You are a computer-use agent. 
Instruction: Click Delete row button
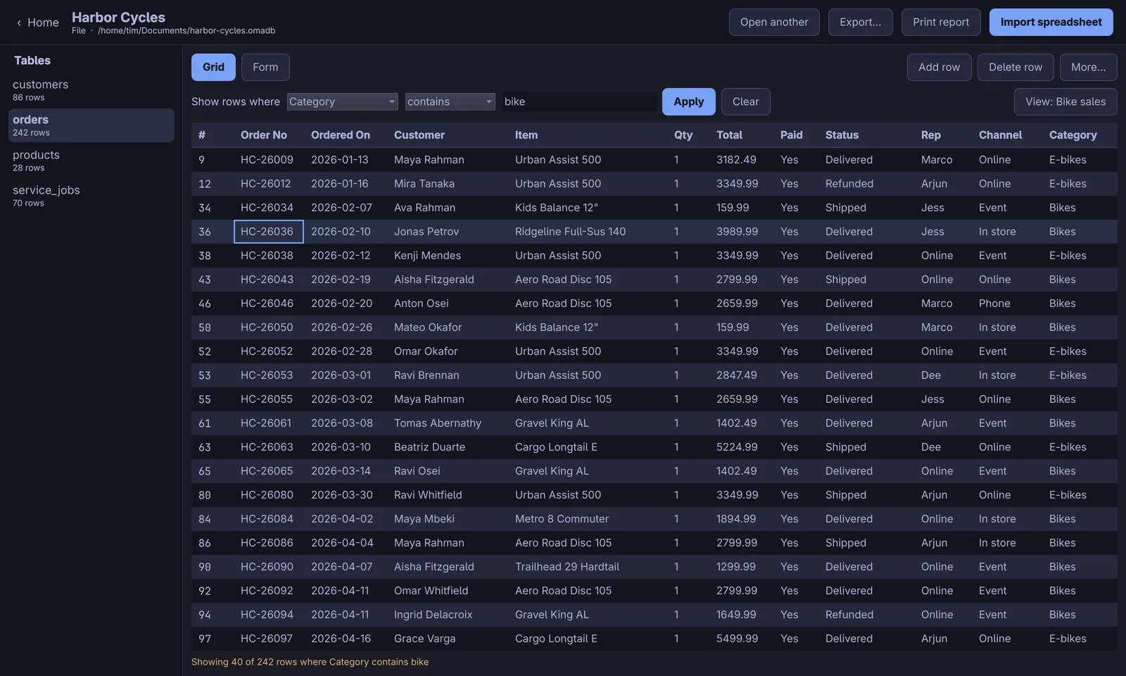tap(1016, 67)
